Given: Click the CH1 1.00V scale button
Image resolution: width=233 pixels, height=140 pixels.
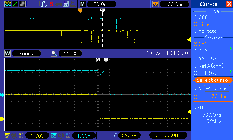Looking at the screenshot, I should pos(37,136).
